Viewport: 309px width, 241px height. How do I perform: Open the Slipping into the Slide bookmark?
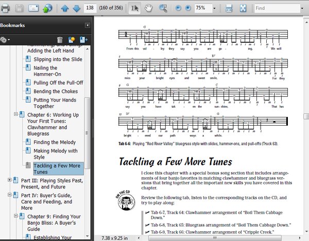[58, 59]
